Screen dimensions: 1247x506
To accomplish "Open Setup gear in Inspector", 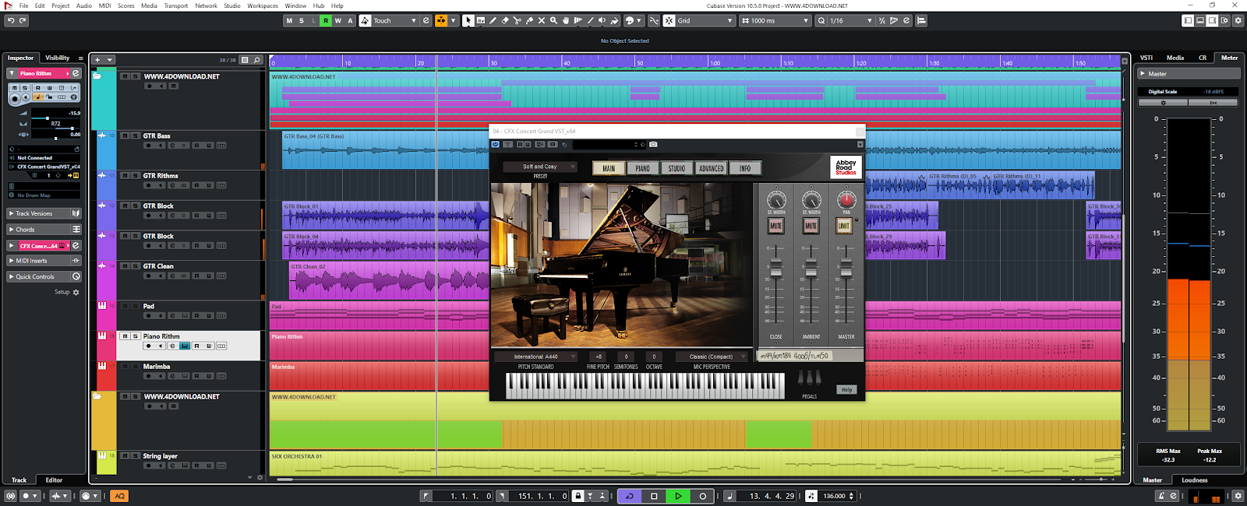I will click(x=76, y=292).
